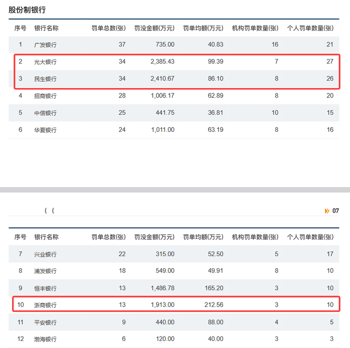This screenshot has width=350, height=348.
Task: Click the personal tickets value 26
Action: (330, 78)
